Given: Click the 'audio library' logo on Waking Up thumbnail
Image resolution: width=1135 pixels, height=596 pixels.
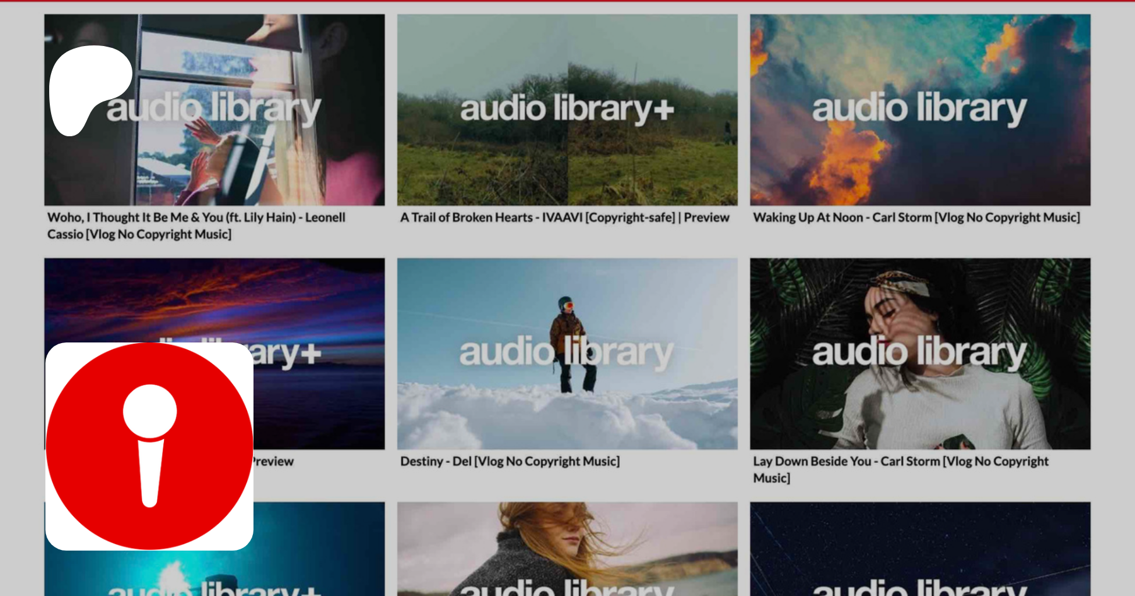Looking at the screenshot, I should [919, 108].
